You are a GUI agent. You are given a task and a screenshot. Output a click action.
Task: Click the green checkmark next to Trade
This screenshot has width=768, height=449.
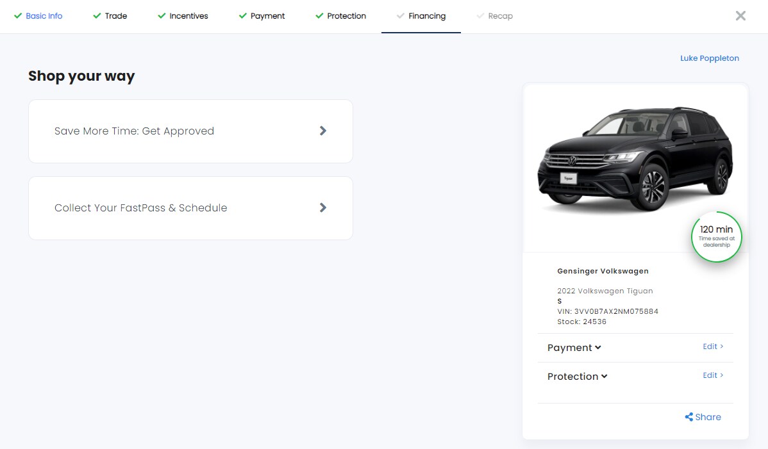(97, 15)
